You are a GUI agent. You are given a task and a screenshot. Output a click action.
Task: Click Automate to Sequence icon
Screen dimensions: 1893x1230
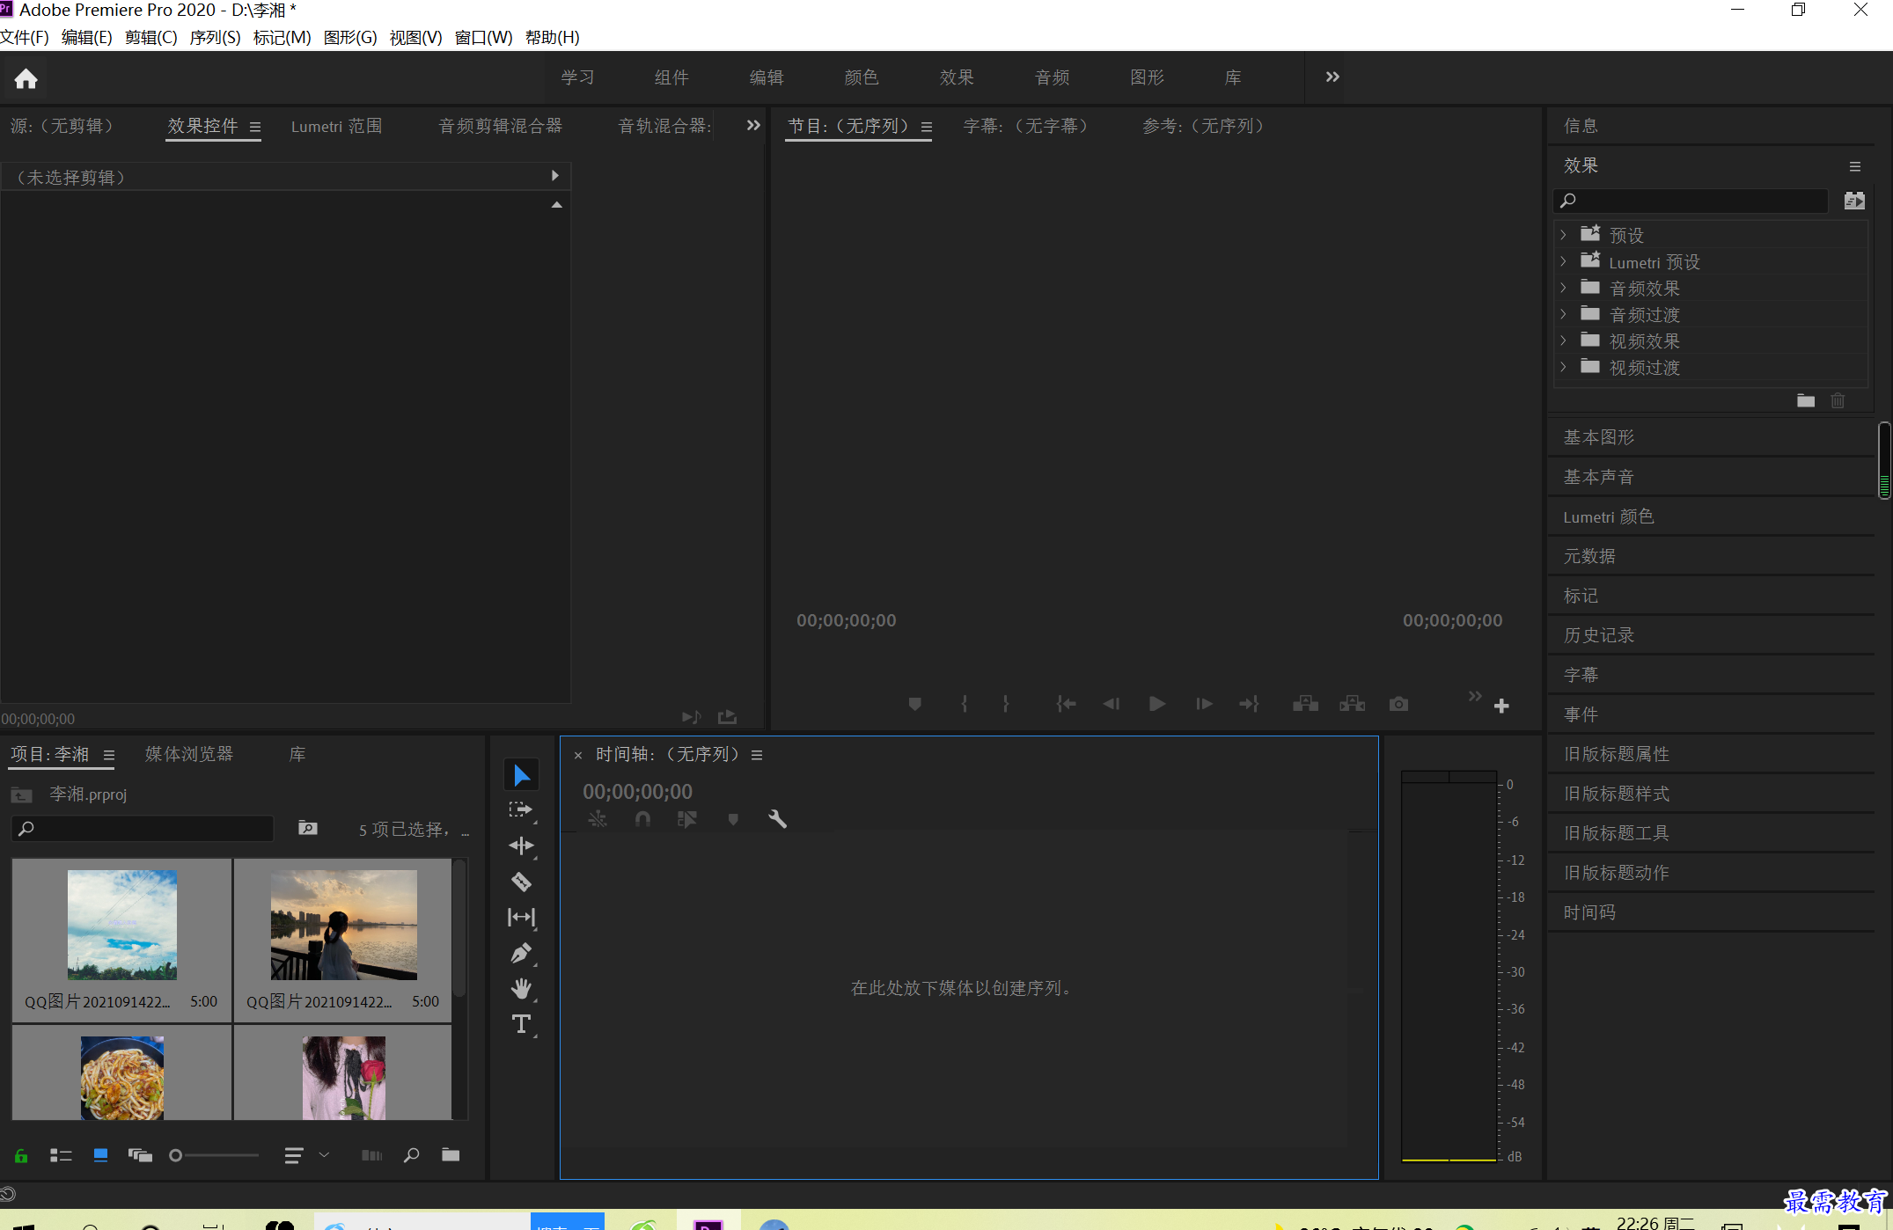(x=372, y=1155)
